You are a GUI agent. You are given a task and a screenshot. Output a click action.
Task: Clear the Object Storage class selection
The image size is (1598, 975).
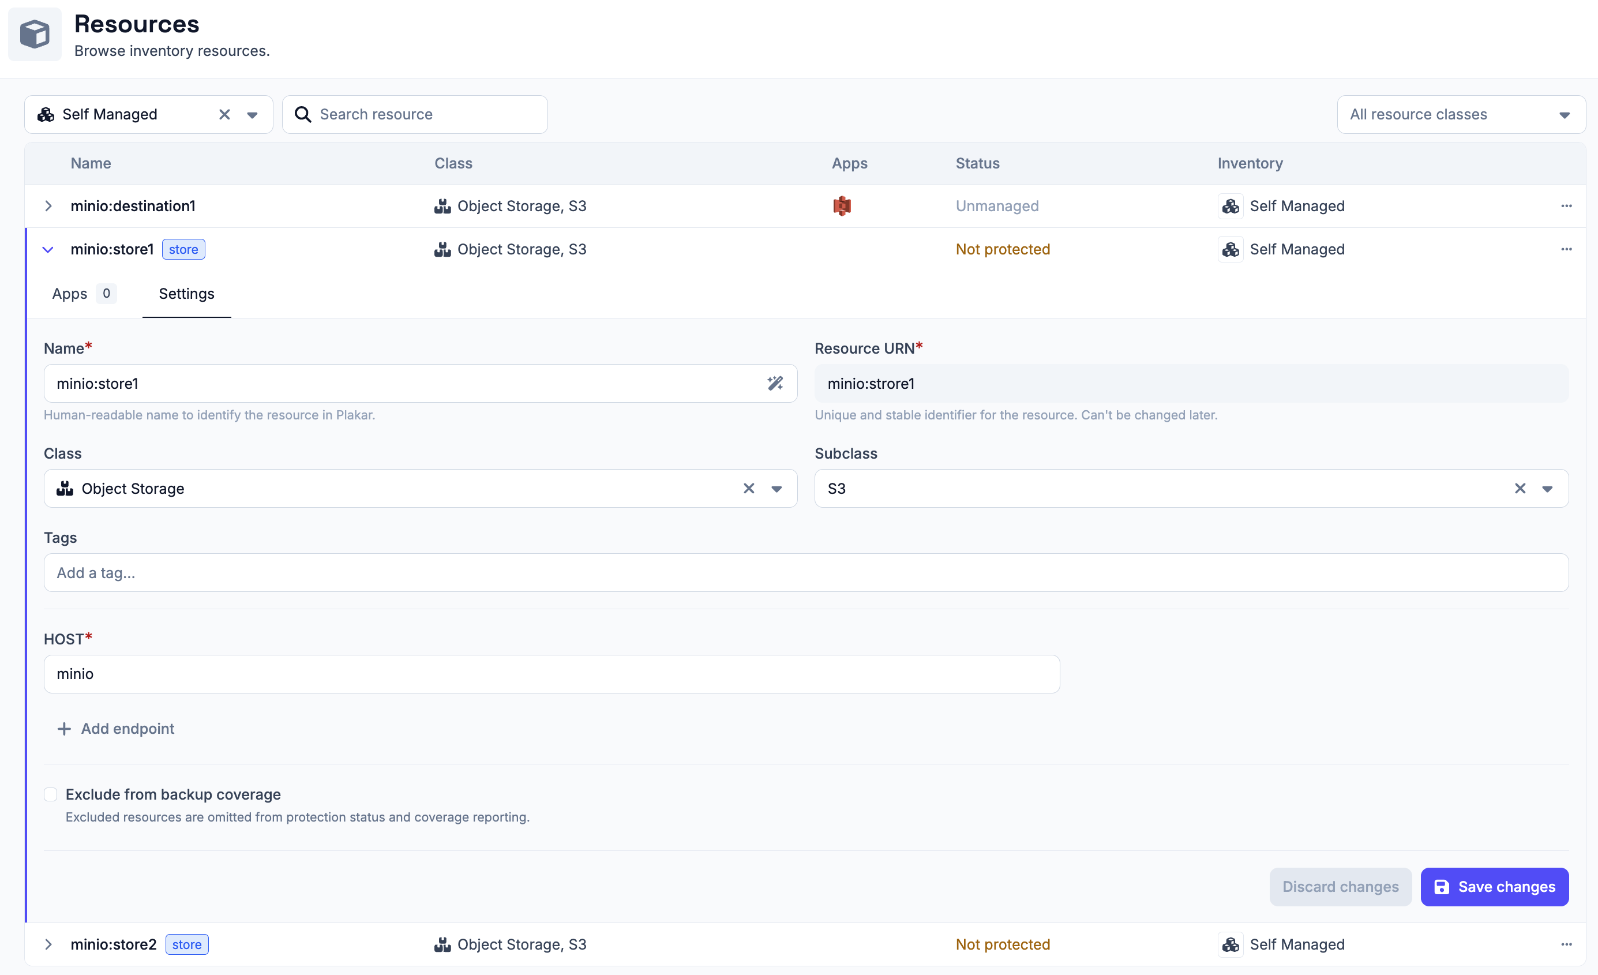(748, 489)
